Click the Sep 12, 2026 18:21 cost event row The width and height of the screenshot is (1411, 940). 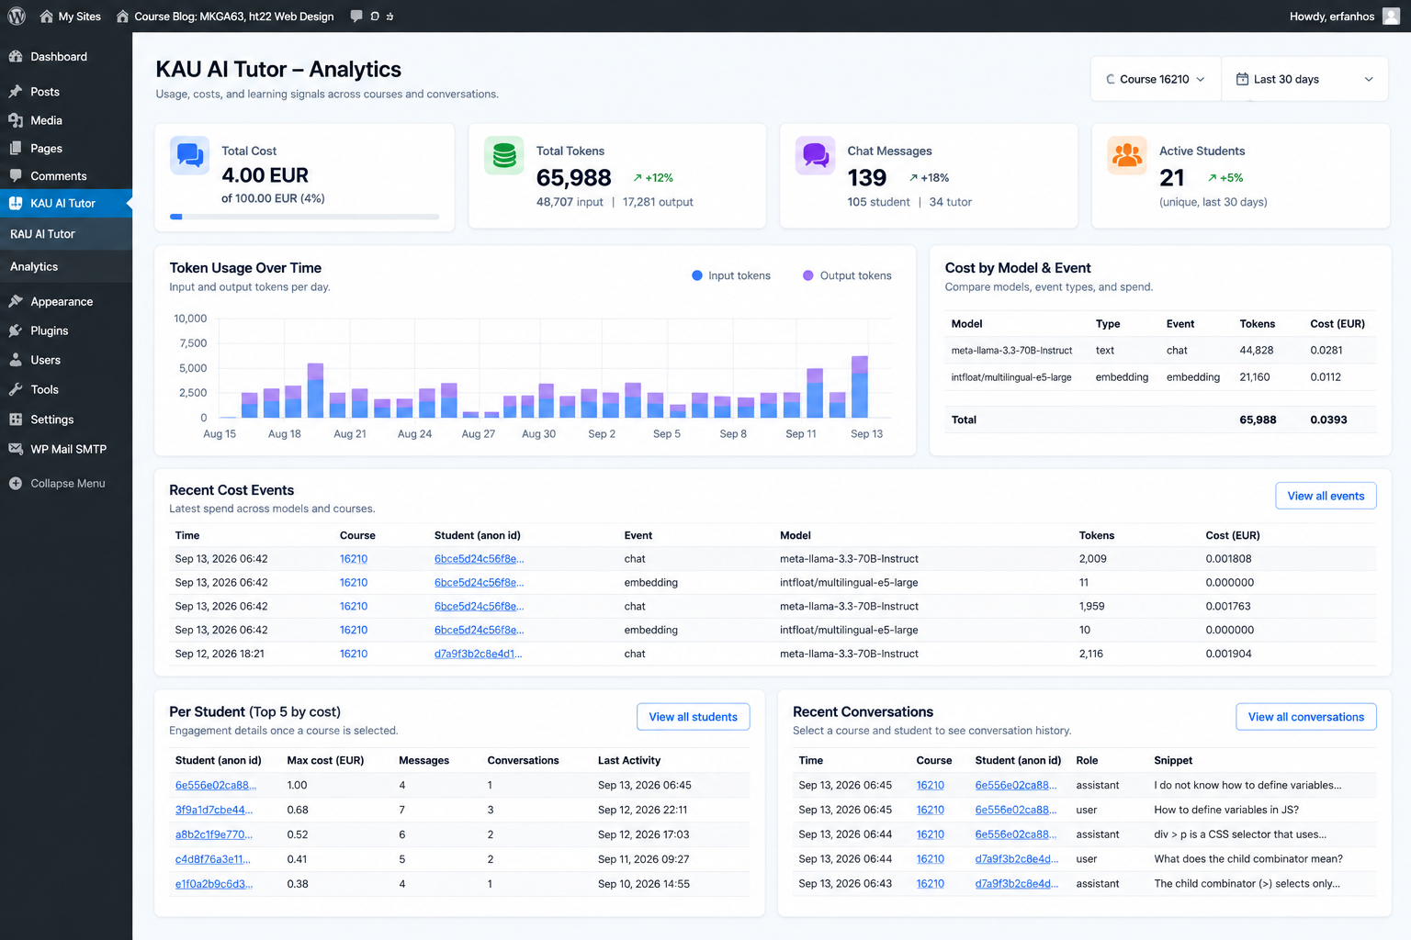(x=773, y=654)
